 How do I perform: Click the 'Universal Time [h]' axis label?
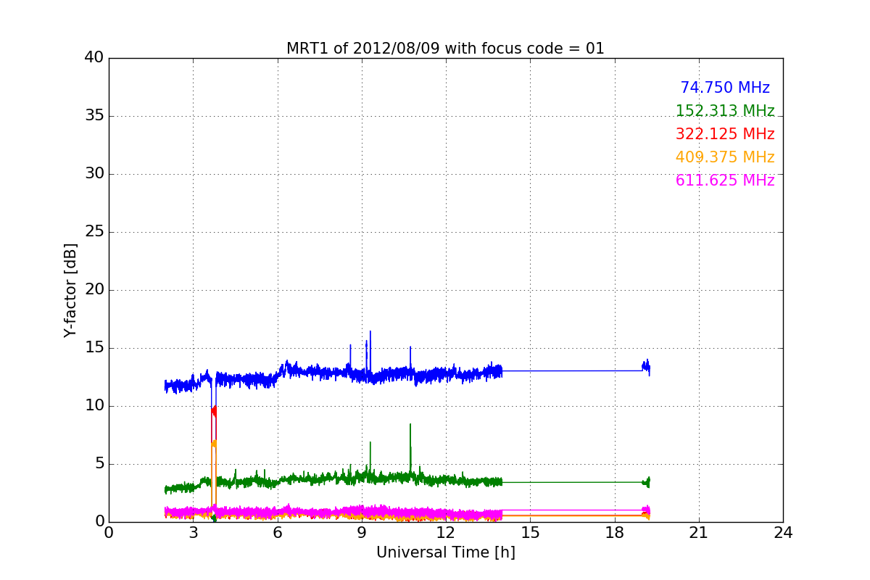[x=445, y=552]
